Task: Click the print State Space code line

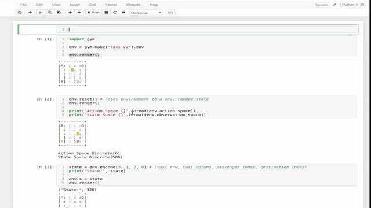Action: pos(137,115)
